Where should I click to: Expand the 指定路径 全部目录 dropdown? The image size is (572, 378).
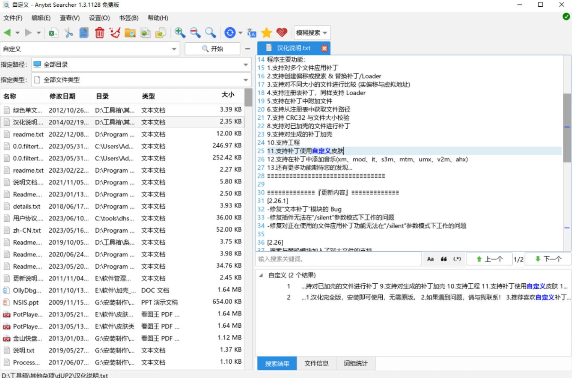click(246, 65)
